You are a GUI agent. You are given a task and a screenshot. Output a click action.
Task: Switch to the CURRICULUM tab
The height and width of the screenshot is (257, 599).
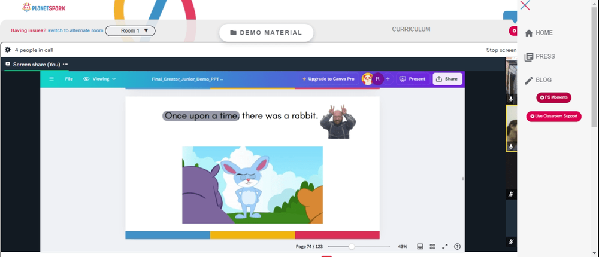coord(411,29)
